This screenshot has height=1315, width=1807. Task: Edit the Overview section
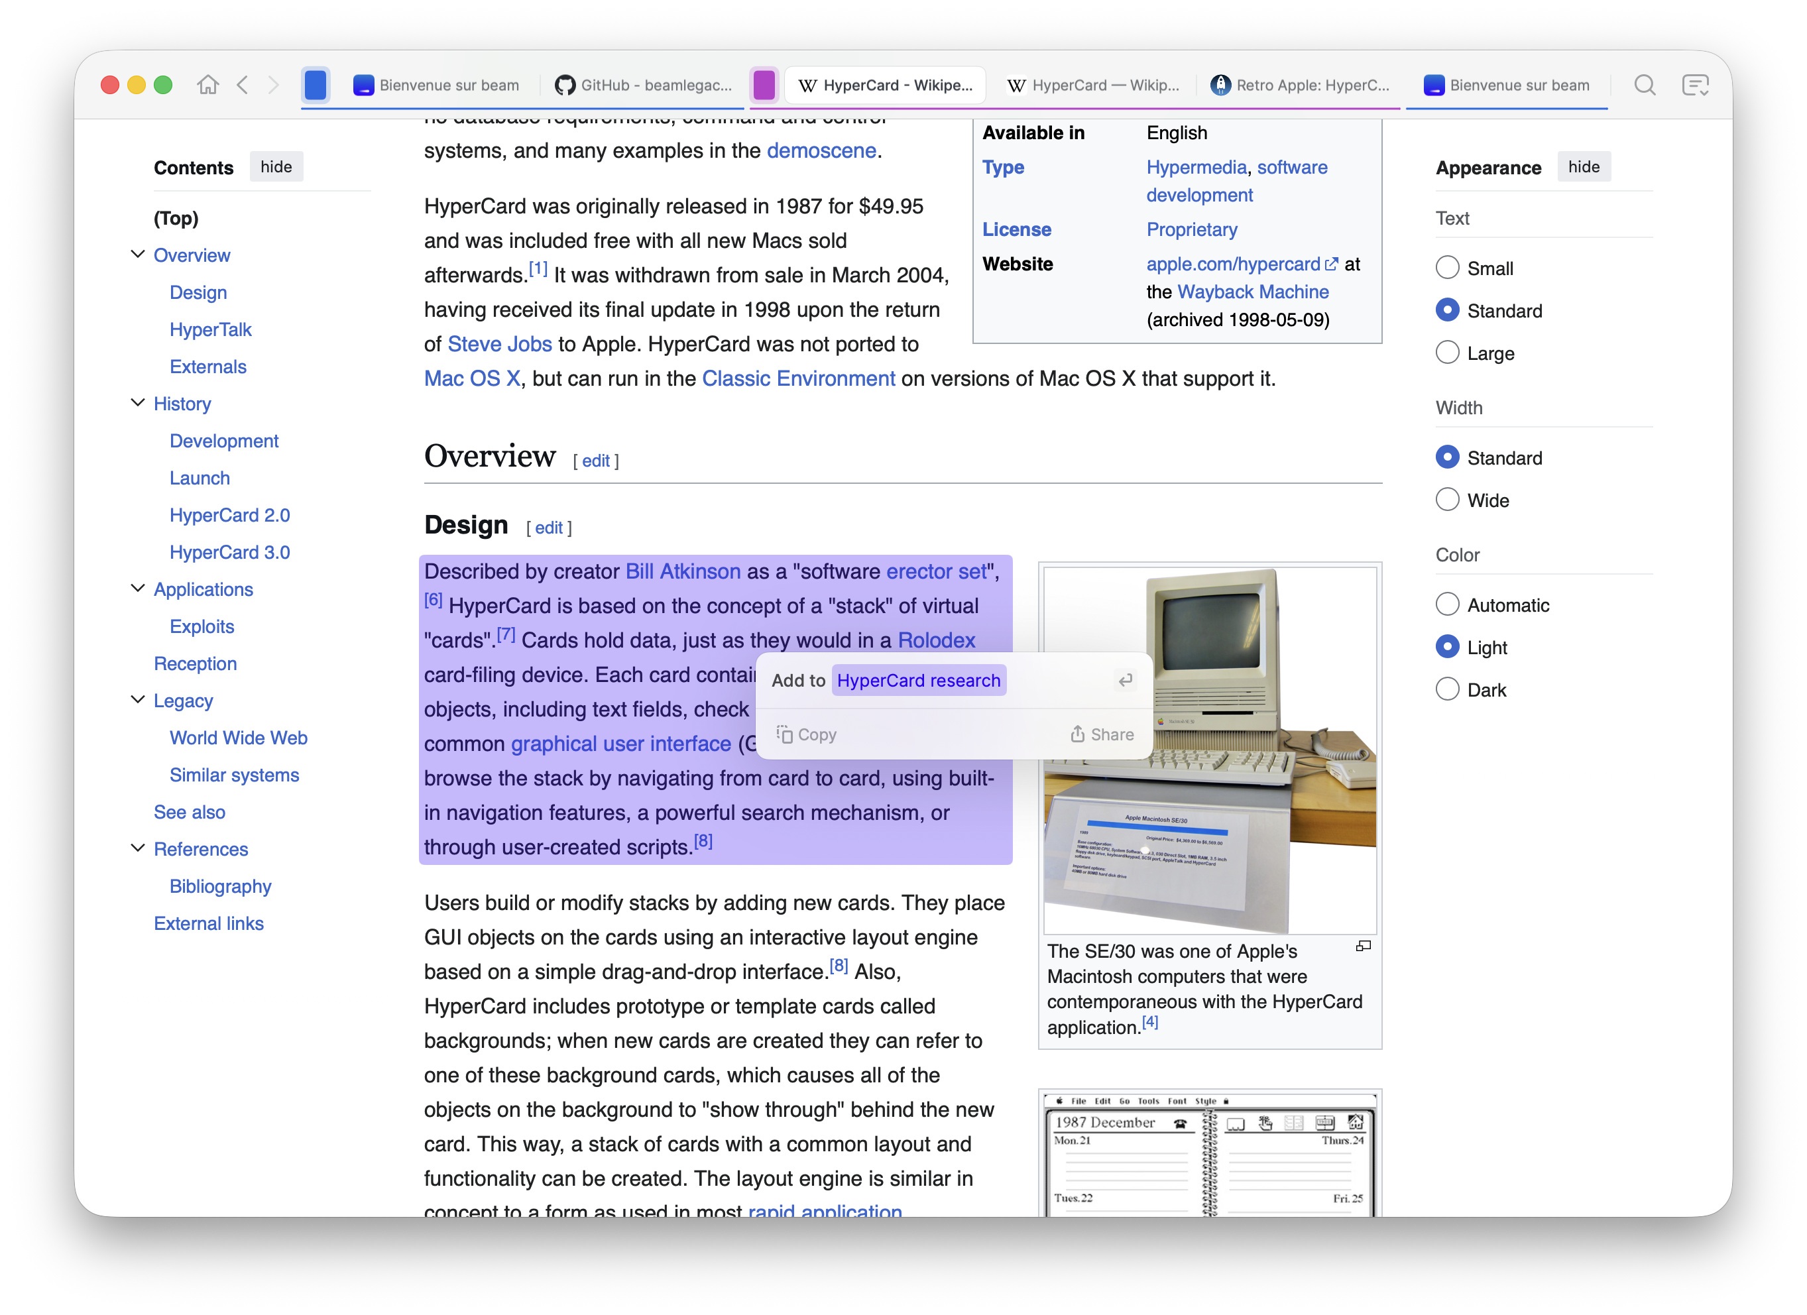tap(596, 461)
